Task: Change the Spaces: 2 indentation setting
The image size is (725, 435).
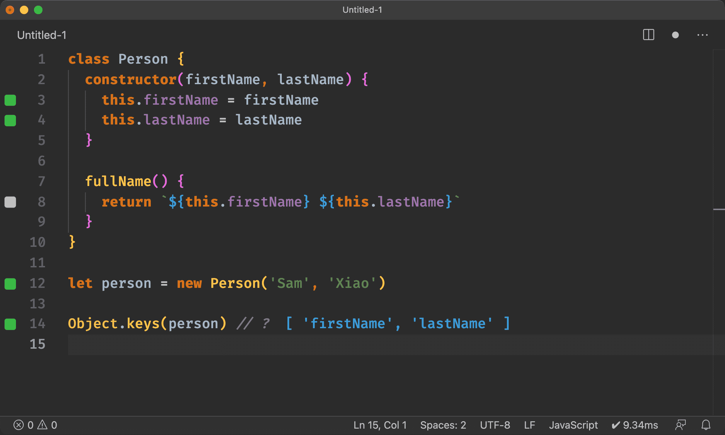Action: 443,425
